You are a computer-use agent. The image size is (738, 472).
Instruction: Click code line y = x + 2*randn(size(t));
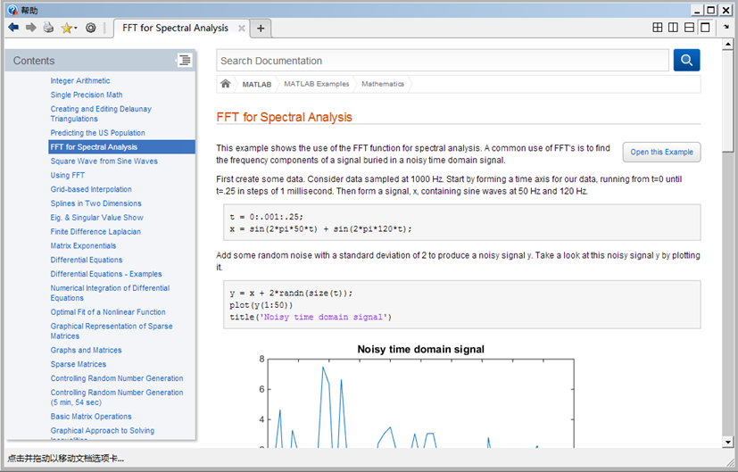coord(291,294)
